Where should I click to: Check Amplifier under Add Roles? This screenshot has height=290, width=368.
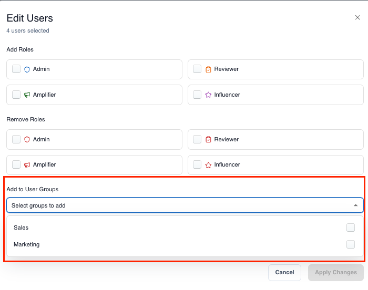16,95
